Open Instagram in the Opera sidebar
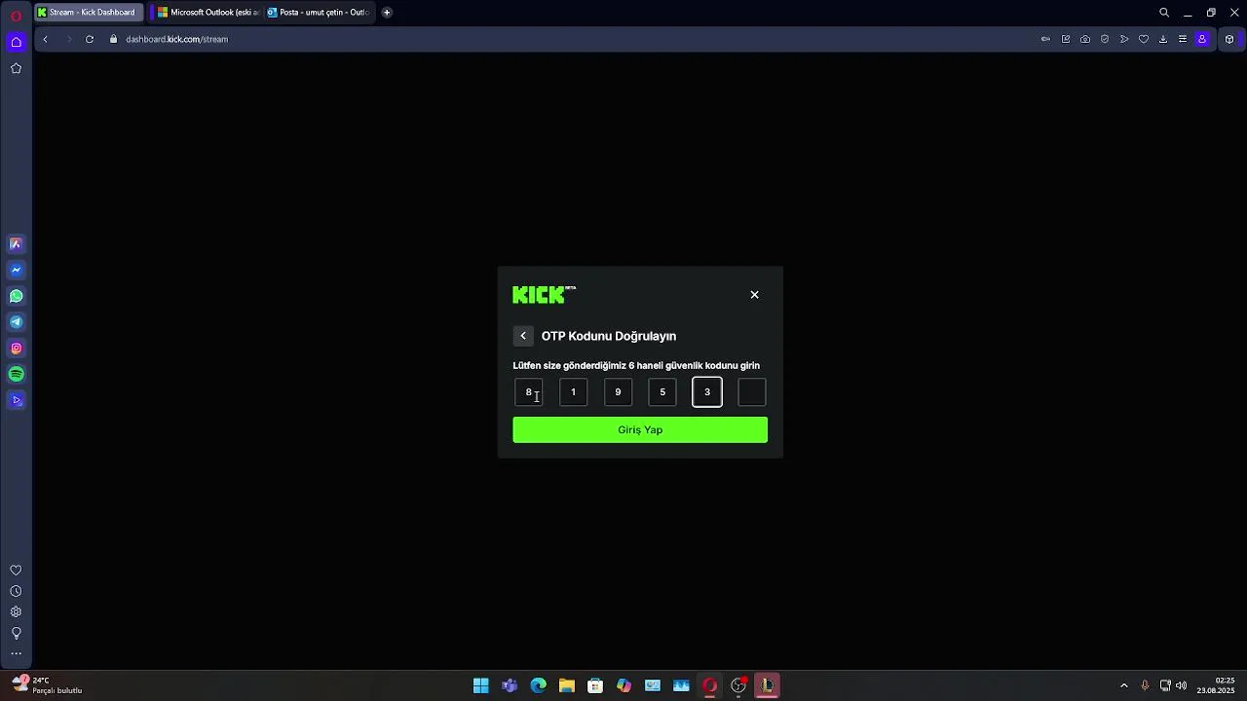 click(16, 348)
